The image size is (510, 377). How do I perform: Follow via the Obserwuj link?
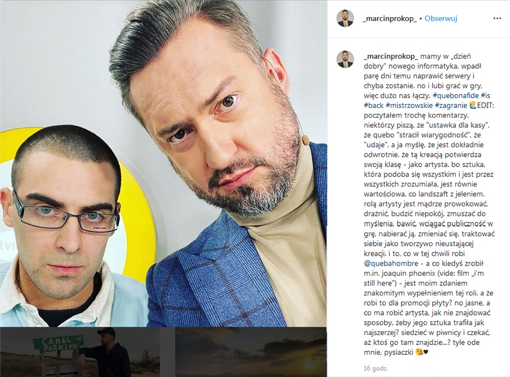pos(441,19)
